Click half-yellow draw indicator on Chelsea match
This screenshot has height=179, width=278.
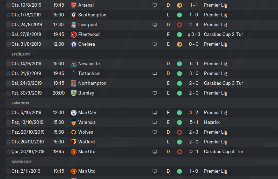click(180, 44)
